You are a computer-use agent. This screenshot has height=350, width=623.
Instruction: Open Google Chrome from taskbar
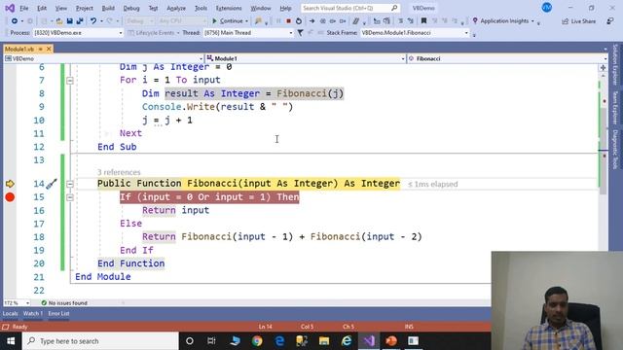click(x=257, y=341)
